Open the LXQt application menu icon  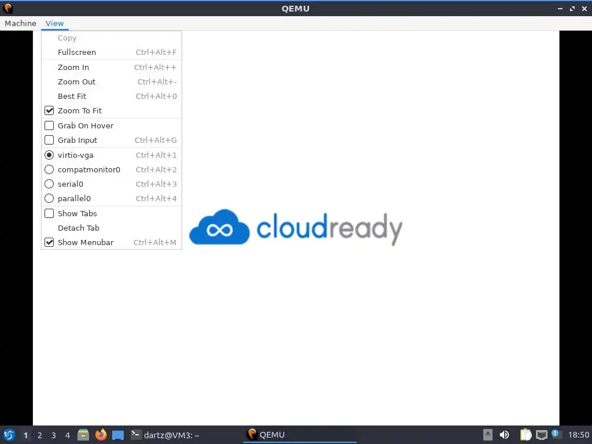coord(9,435)
